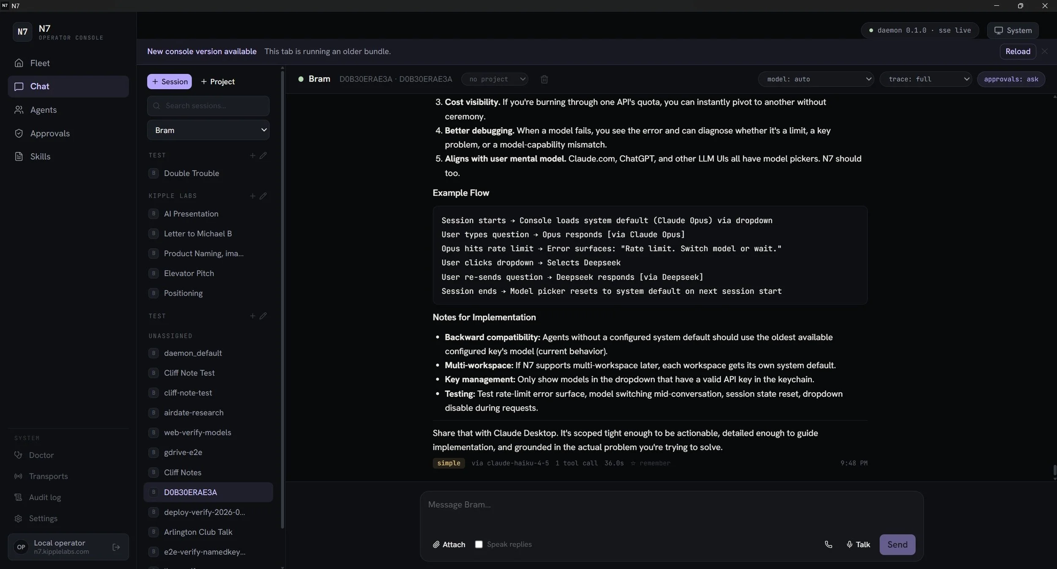Start a voice call with phone icon

pyautogui.click(x=828, y=544)
